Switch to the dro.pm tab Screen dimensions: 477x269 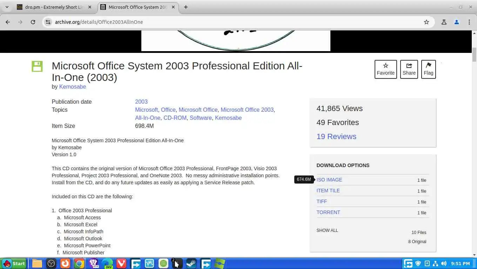point(54,7)
